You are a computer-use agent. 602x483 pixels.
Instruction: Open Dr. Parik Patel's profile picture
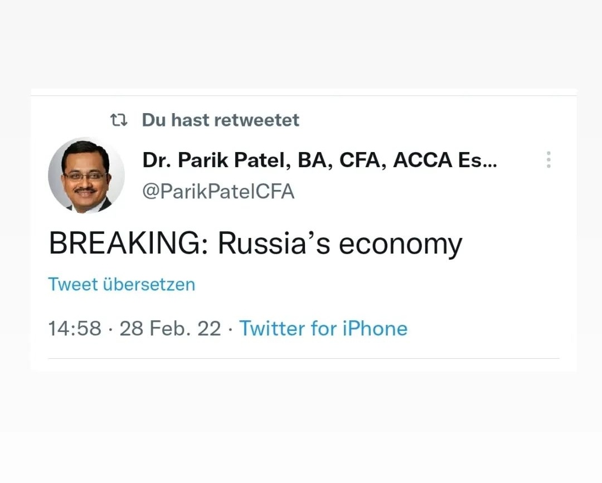click(86, 175)
